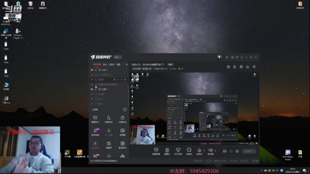Expand the 工具箱 more options circle

125,109
